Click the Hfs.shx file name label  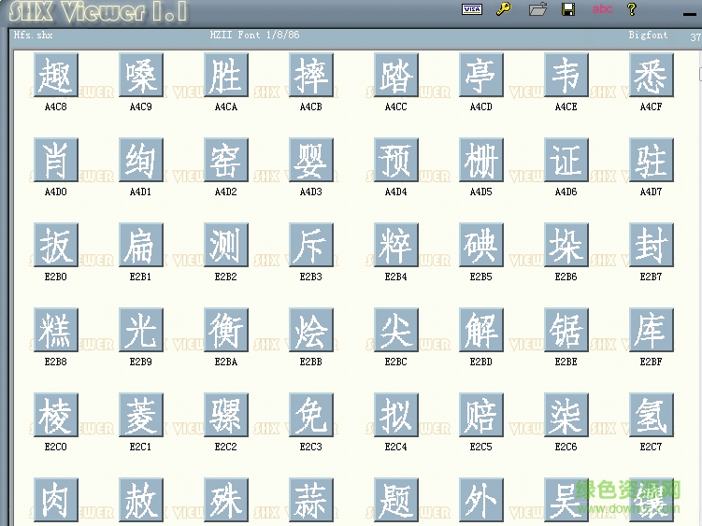coord(34,36)
